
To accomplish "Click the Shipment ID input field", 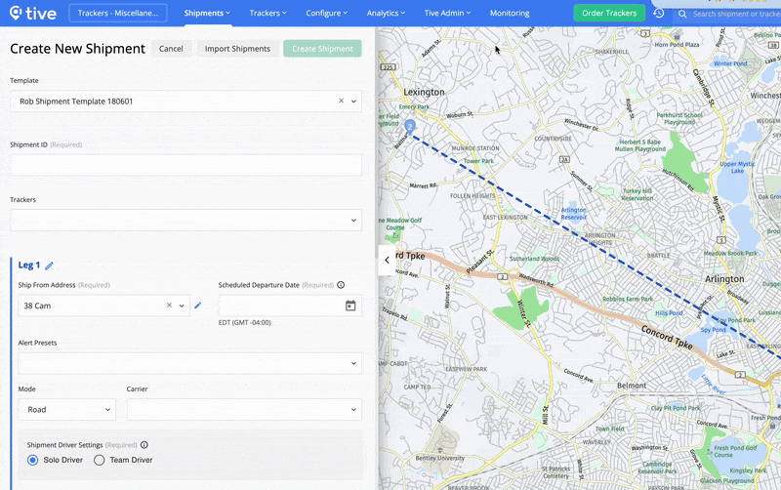I will tap(185, 164).
